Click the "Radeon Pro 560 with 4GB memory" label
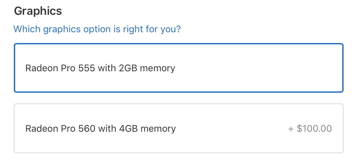 (x=101, y=128)
